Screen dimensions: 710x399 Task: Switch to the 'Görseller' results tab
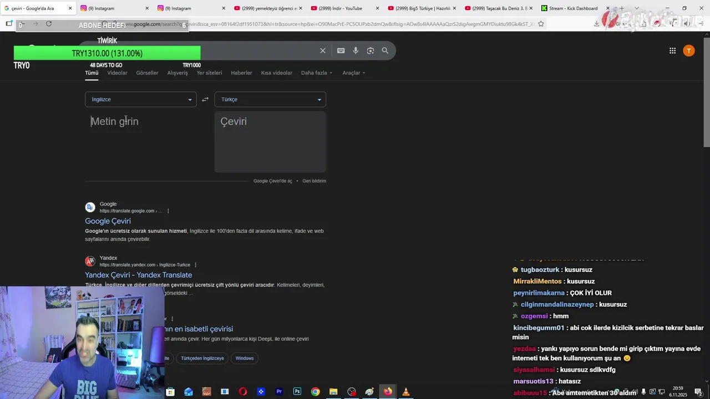[x=147, y=73]
